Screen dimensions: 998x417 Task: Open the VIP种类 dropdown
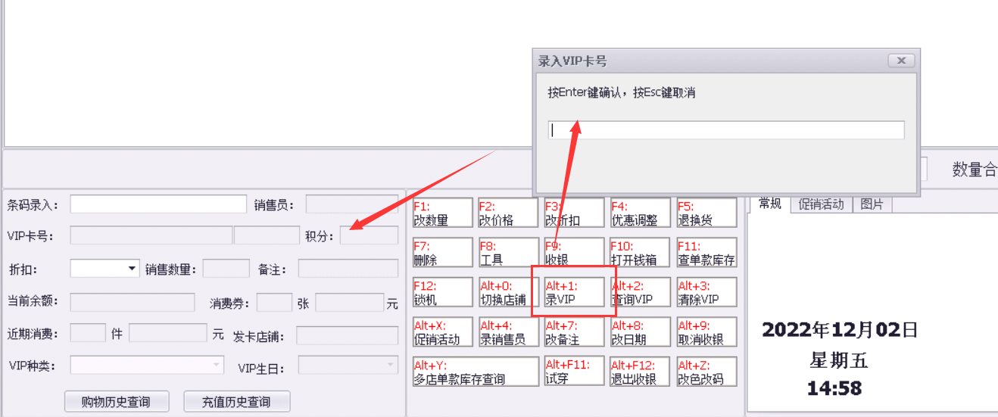tap(217, 366)
